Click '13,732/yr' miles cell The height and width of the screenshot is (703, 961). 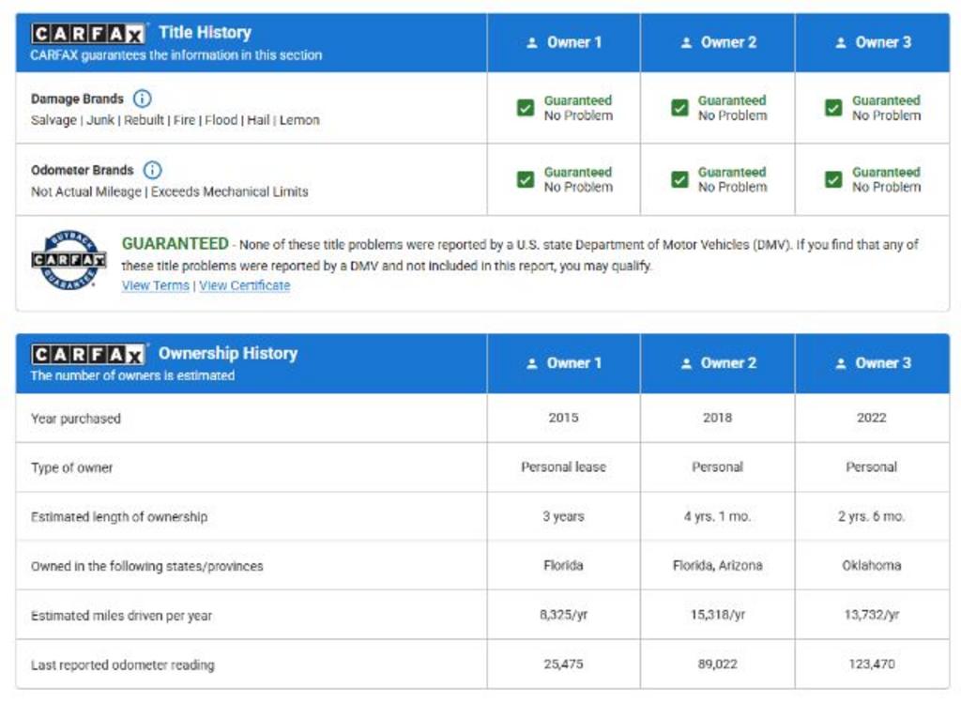click(872, 615)
